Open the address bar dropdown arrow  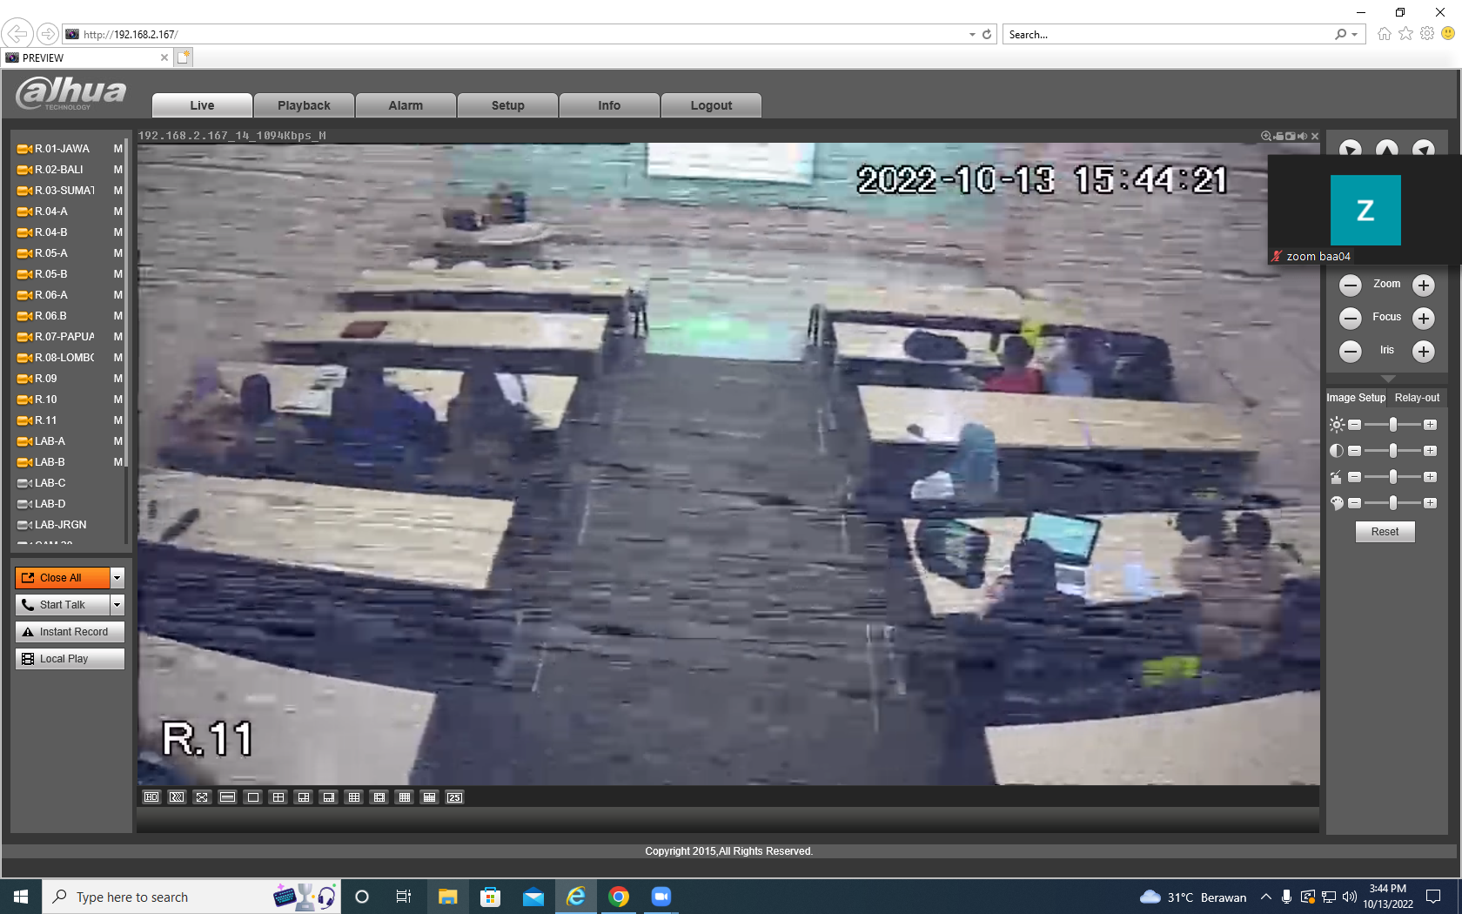coord(972,35)
